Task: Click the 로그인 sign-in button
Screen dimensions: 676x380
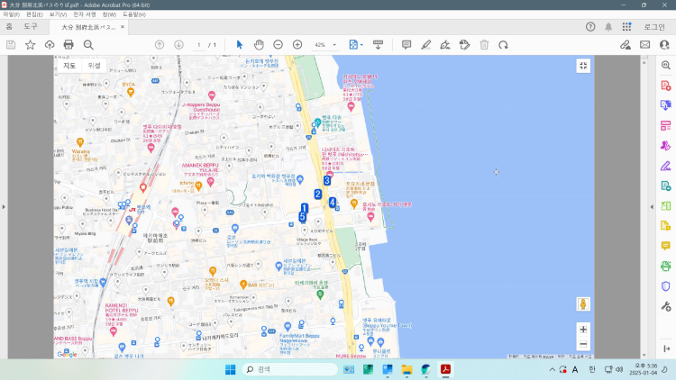Action: click(x=654, y=27)
